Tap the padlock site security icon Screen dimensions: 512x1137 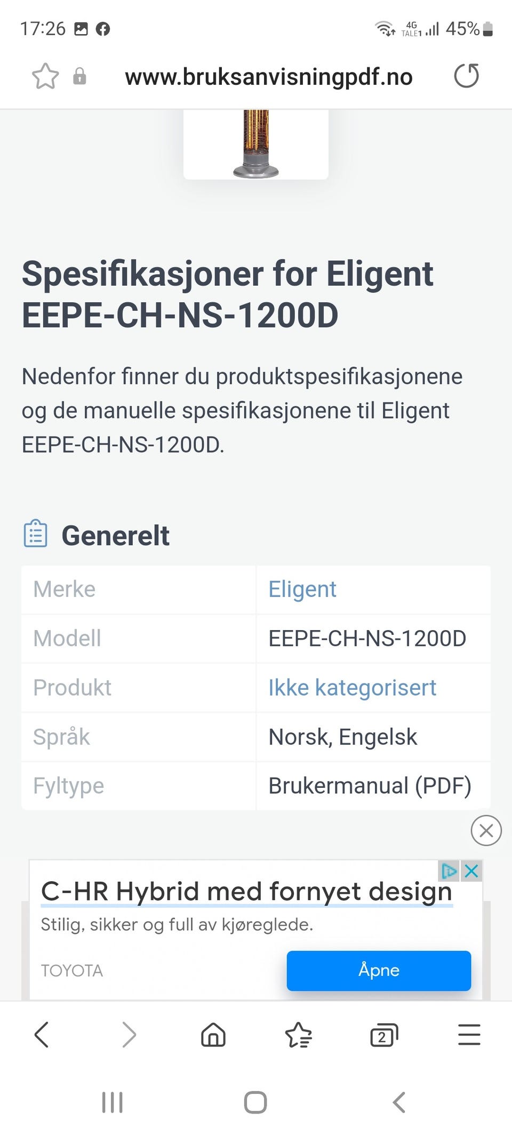click(79, 76)
